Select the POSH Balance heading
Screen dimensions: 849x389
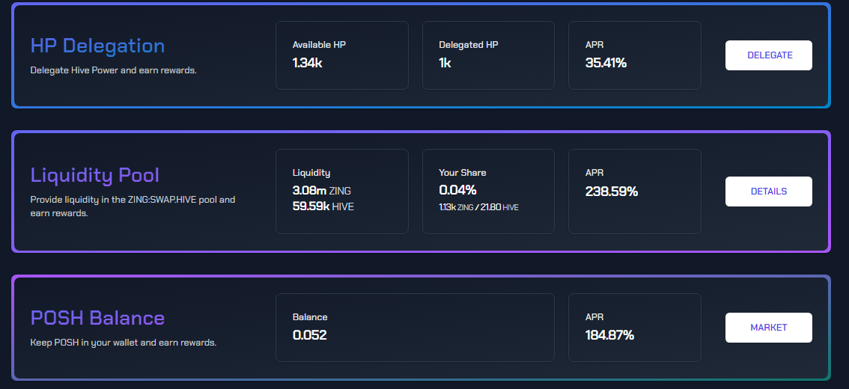97,318
